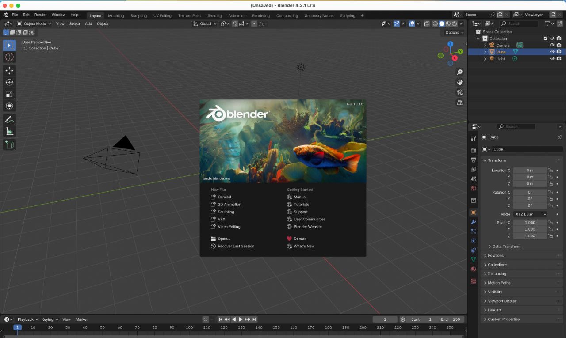Lock the Location X value
This screenshot has height=338, width=566.
(x=551, y=170)
